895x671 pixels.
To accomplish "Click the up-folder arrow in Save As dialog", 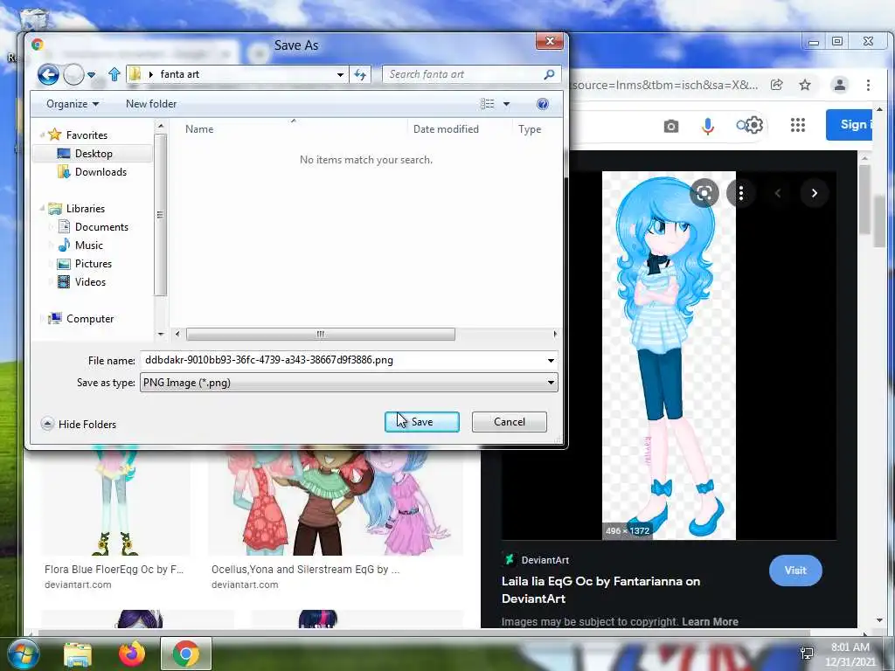I will point(114,74).
